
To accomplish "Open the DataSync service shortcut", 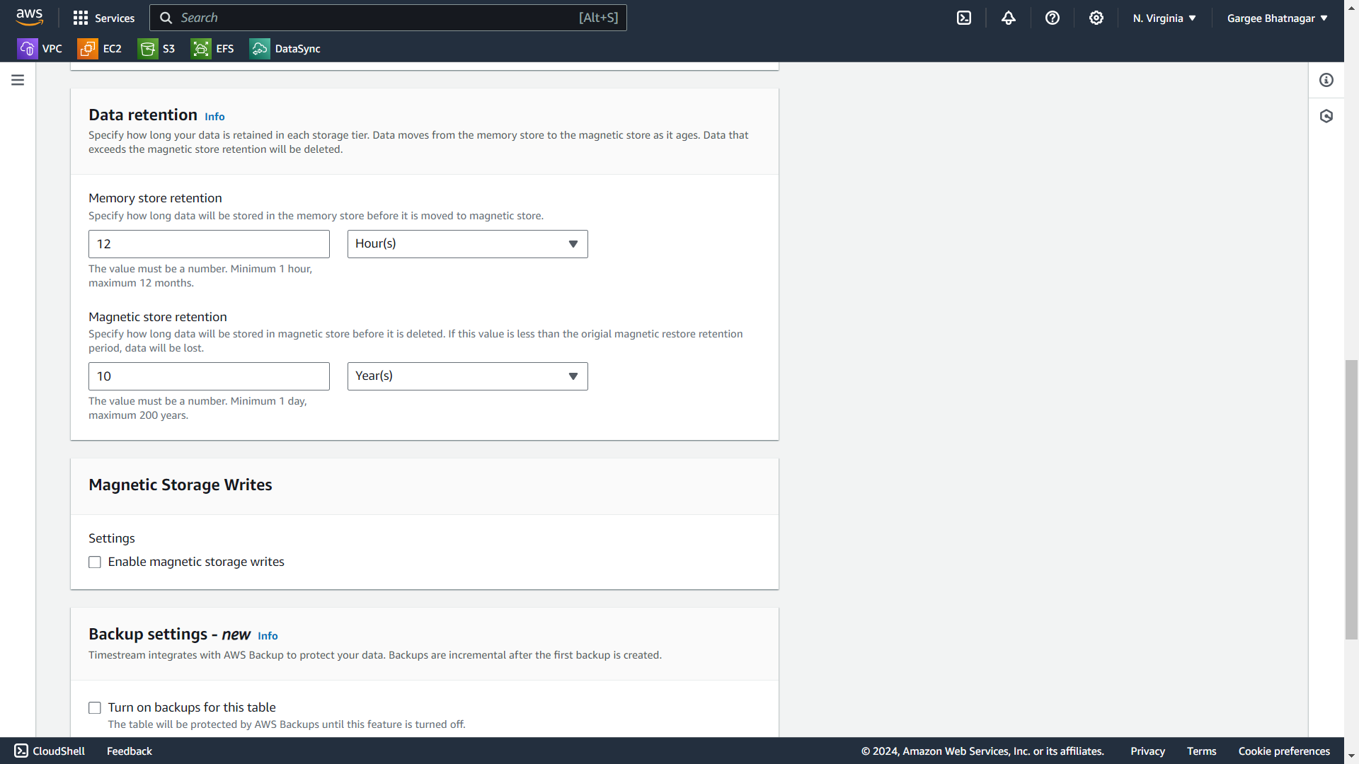I will pyautogui.click(x=285, y=48).
